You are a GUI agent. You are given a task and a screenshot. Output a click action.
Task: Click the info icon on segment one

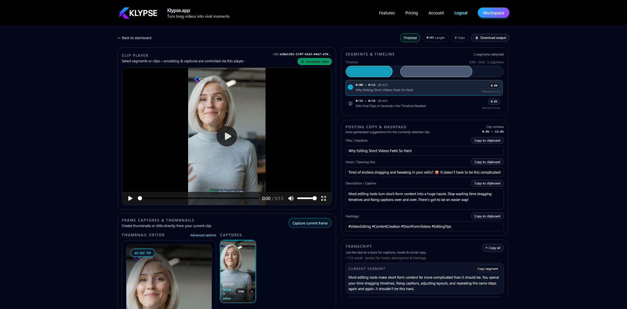(x=350, y=87)
